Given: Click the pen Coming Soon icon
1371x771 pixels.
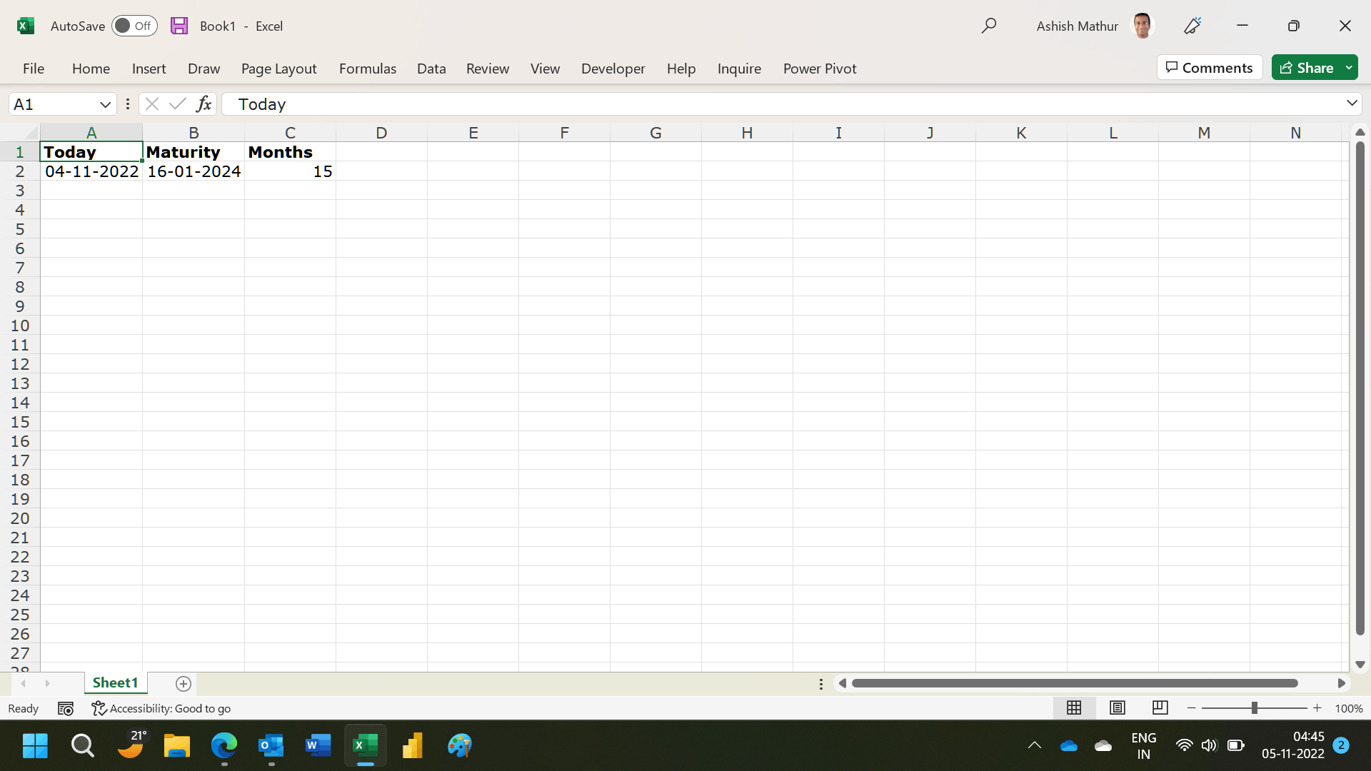Looking at the screenshot, I should (1192, 26).
